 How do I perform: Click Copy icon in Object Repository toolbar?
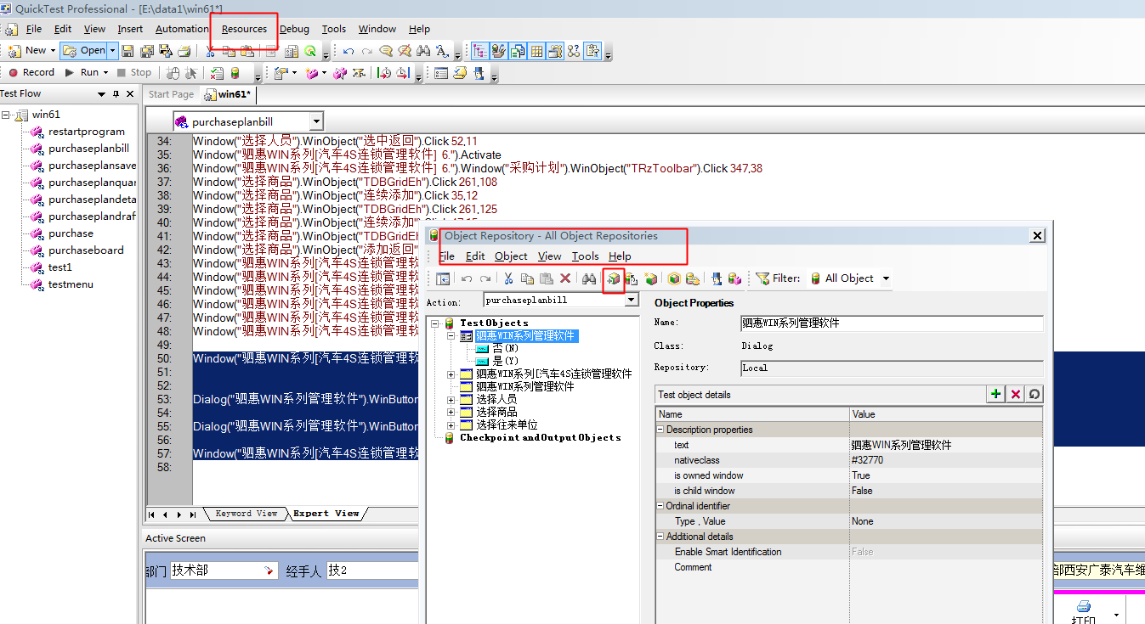click(x=527, y=278)
